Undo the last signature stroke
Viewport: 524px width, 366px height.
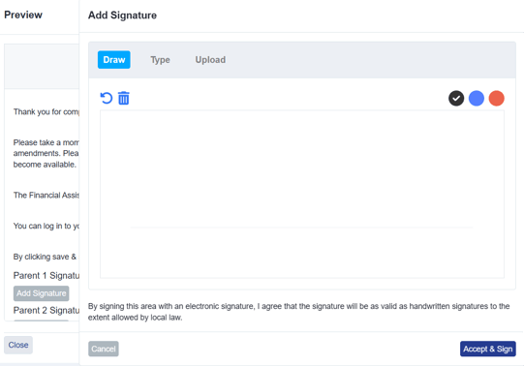point(107,98)
